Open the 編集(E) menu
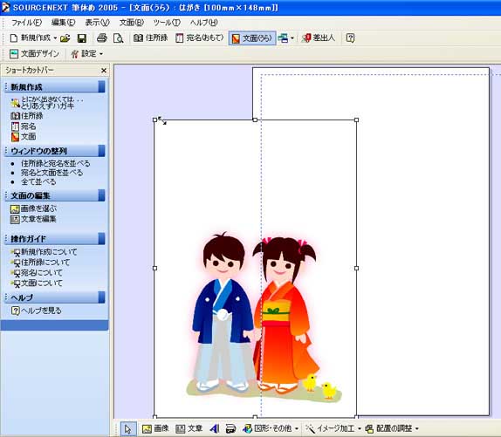 [63, 23]
